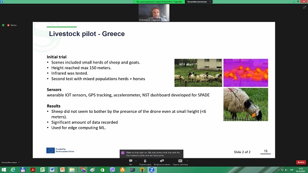This screenshot has height=173, width=308.
Task: Open Adobe Acrobat Reader from the taskbar
Action: (33, 170)
